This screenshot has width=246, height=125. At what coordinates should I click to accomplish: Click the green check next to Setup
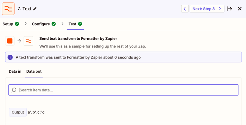tap(17, 24)
